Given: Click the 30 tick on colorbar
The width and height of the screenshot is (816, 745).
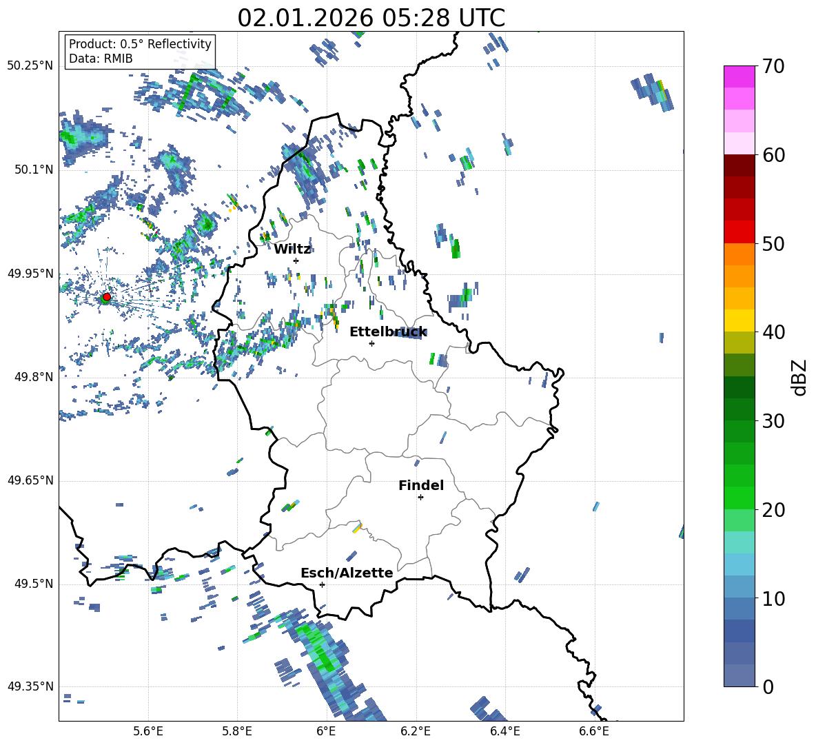Looking at the screenshot, I should tap(773, 421).
